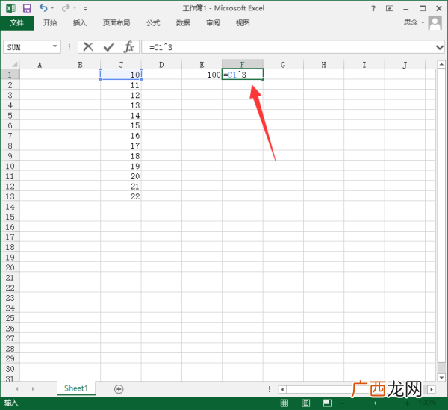
Task: Open the 插入 ribbon tab
Action: (x=80, y=23)
